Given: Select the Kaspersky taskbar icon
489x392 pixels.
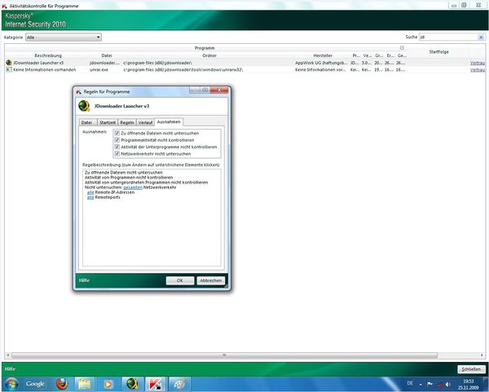Looking at the screenshot, I should click(156, 384).
